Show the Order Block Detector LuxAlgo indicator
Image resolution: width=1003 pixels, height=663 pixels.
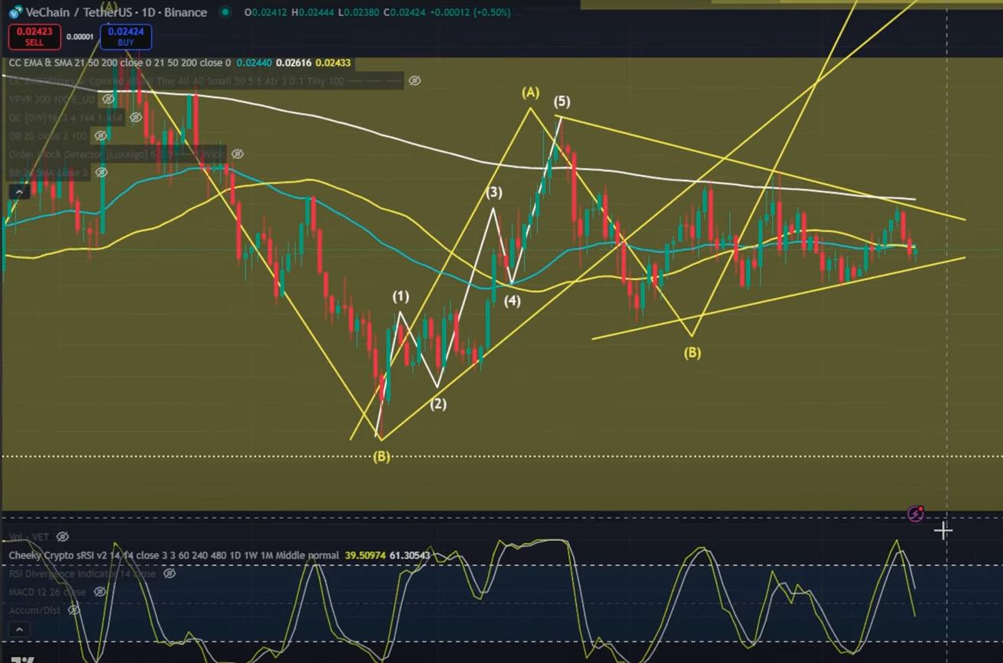tap(237, 154)
